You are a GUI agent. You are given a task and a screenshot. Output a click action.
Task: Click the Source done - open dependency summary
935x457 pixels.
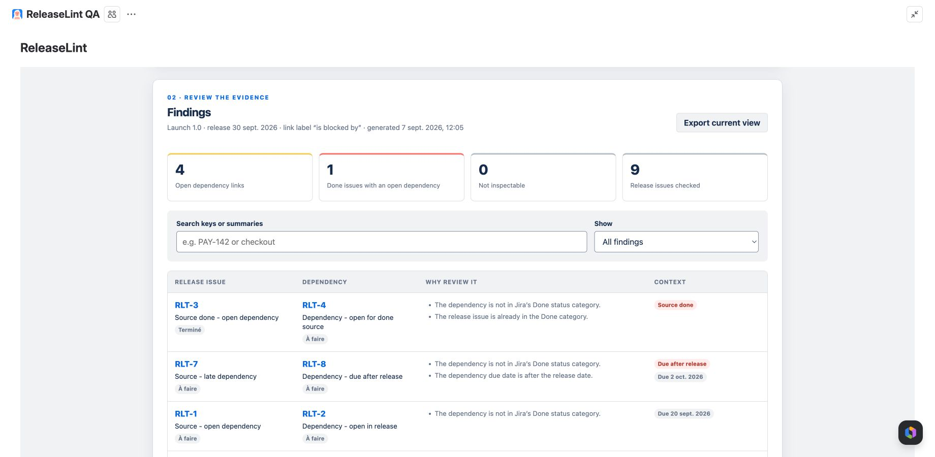(x=227, y=318)
